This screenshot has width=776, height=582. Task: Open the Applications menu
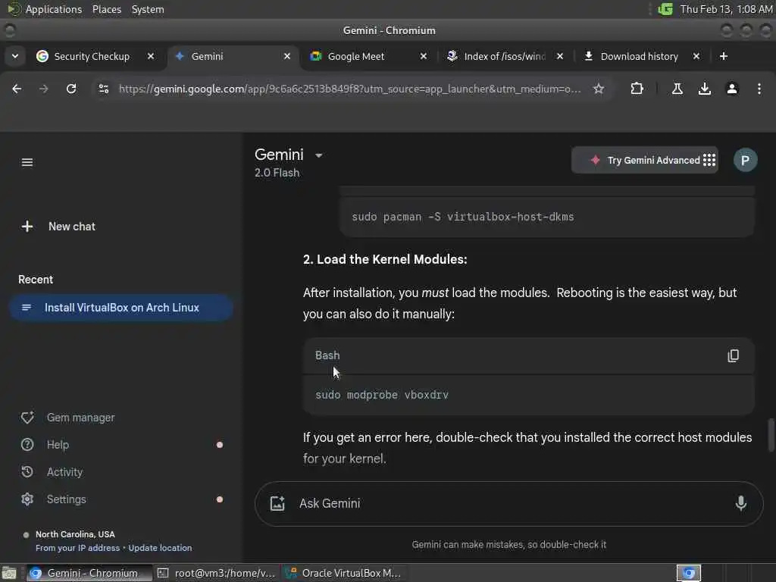point(54,9)
